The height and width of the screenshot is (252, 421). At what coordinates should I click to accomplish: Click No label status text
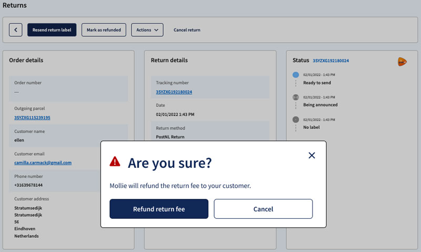coord(312,127)
